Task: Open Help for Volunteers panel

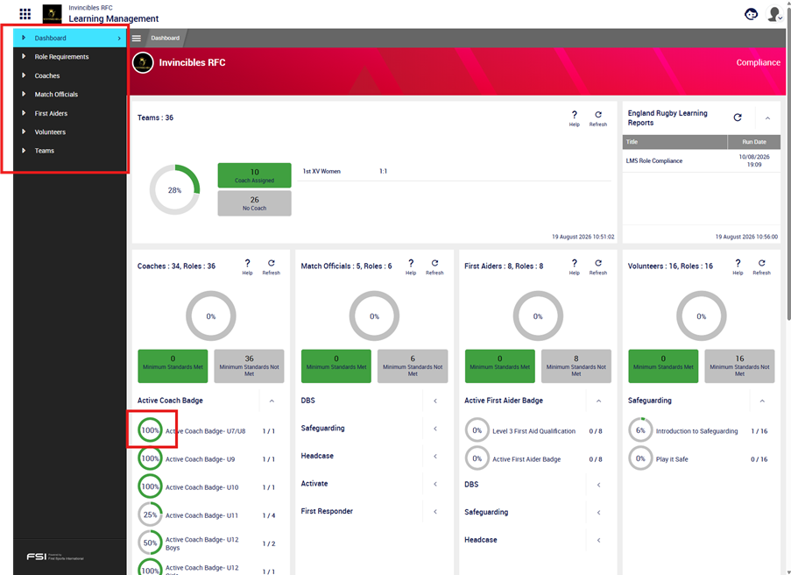Action: point(738,266)
